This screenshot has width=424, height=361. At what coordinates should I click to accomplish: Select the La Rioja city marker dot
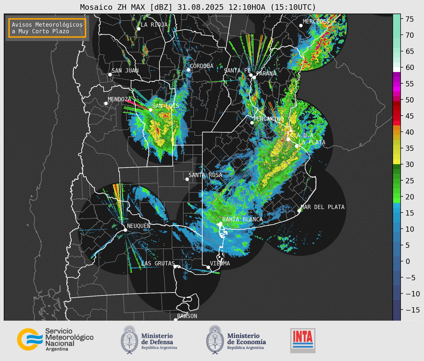(139, 29)
